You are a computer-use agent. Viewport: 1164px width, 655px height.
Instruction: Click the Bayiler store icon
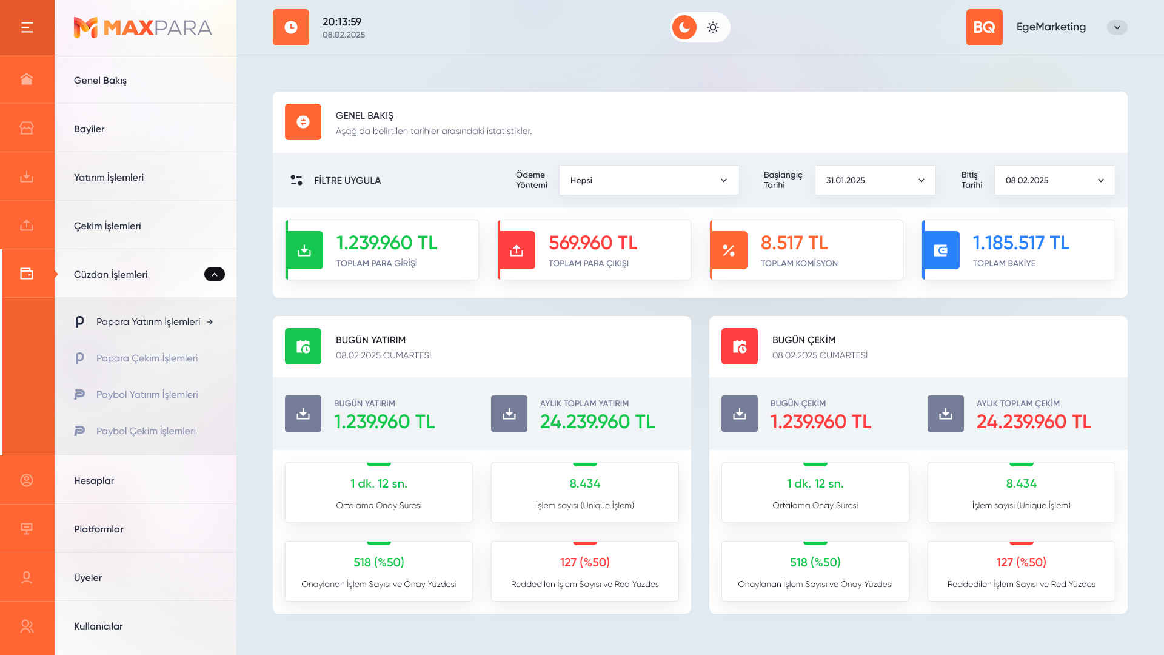pos(27,128)
